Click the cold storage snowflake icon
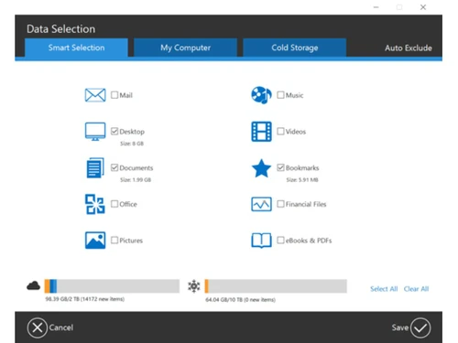This screenshot has width=458, height=343. (194, 286)
